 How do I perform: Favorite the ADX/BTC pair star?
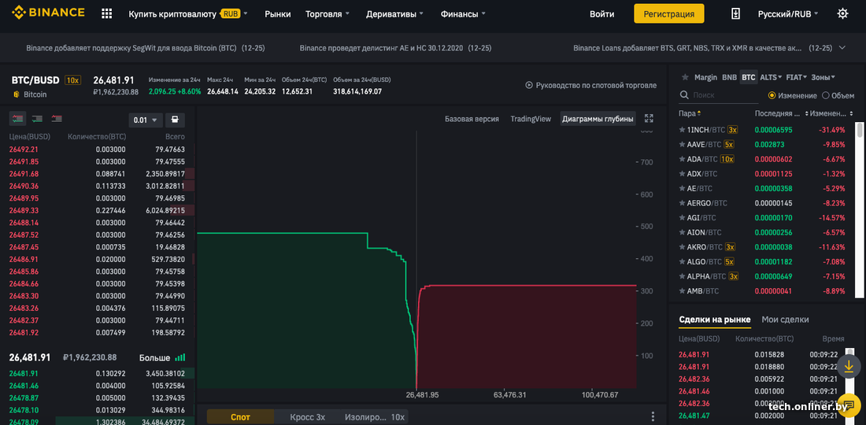click(x=682, y=174)
